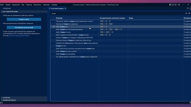Select row Рабочие области: Сохранить рабочую область как...

click(121, 40)
